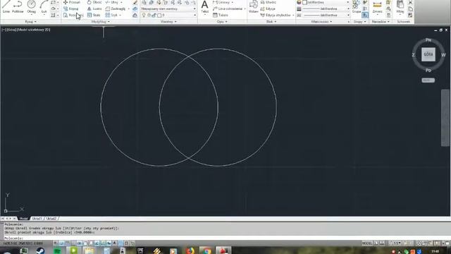Click the Z (west) ViewCube compass letter

pos(414,55)
